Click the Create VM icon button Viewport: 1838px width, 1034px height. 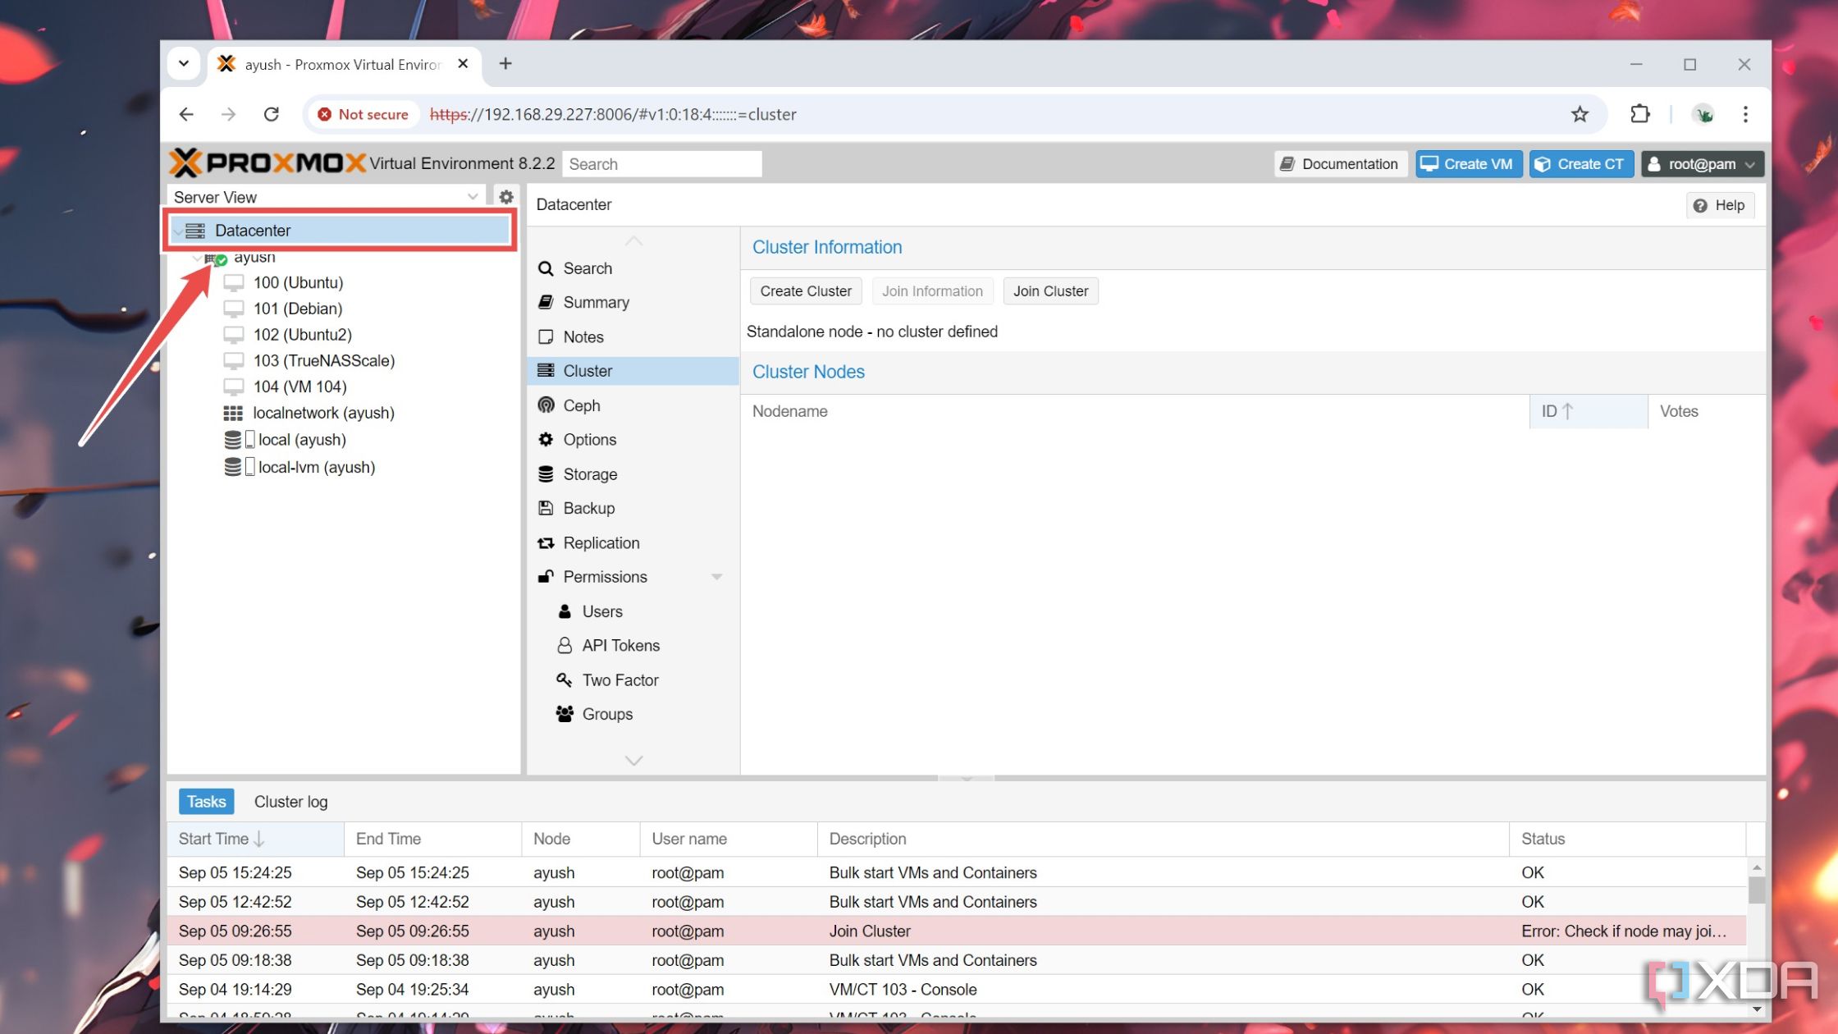tap(1467, 162)
